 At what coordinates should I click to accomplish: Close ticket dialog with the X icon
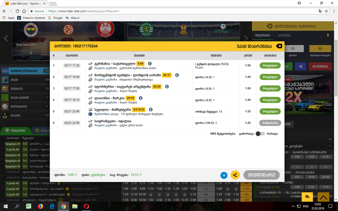(279, 46)
